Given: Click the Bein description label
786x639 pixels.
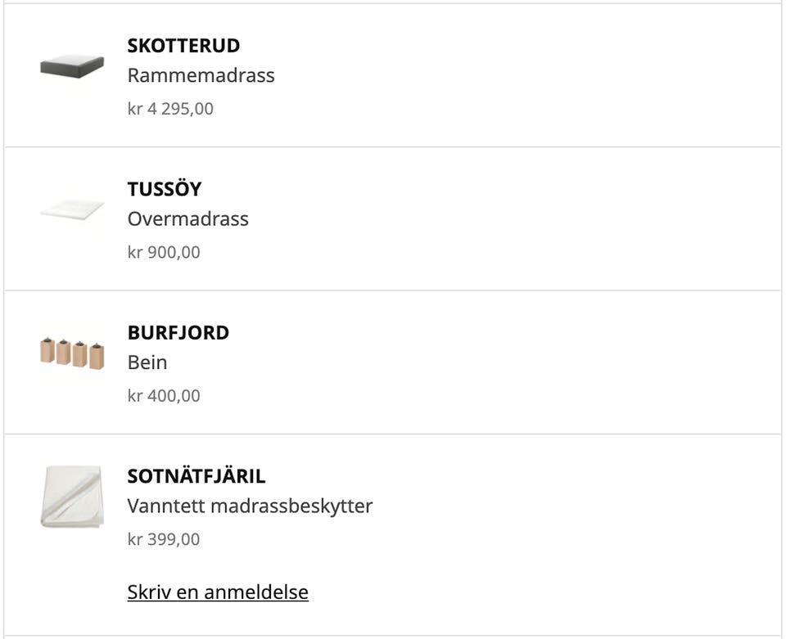Looking at the screenshot, I should click(x=147, y=362).
